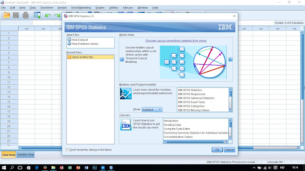Launch Firefox from the taskbar
This screenshot has width=305, height=171.
point(45,168)
